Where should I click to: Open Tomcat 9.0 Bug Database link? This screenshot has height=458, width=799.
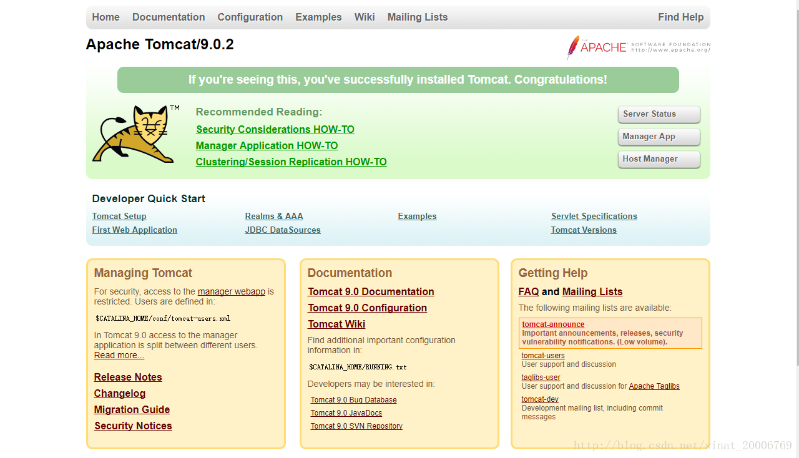pos(354,400)
